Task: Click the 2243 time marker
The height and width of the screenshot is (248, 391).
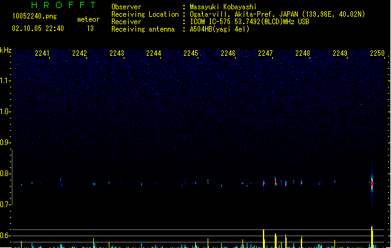Action: (x=117, y=53)
